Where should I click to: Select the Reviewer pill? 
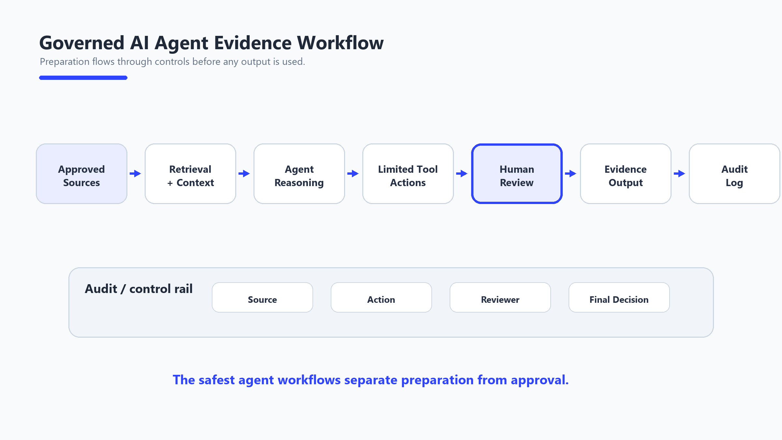[500, 297]
